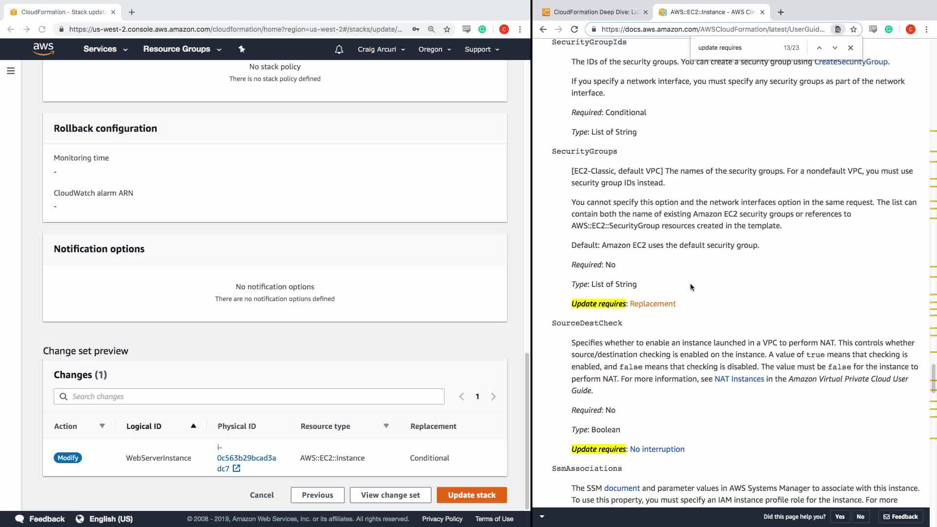
Task: Open the hamburger side navigation menu
Action: (x=11, y=71)
